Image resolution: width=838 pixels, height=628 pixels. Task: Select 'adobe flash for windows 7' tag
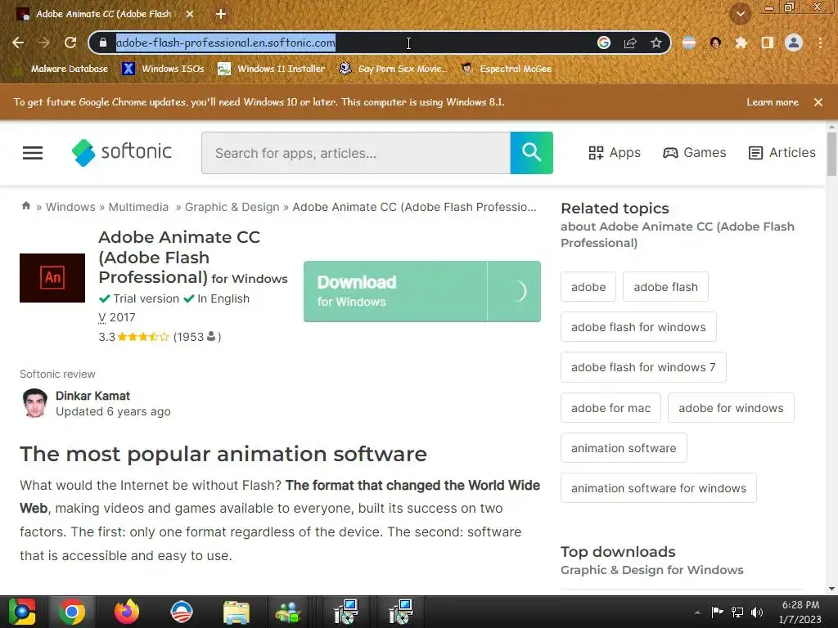643,367
